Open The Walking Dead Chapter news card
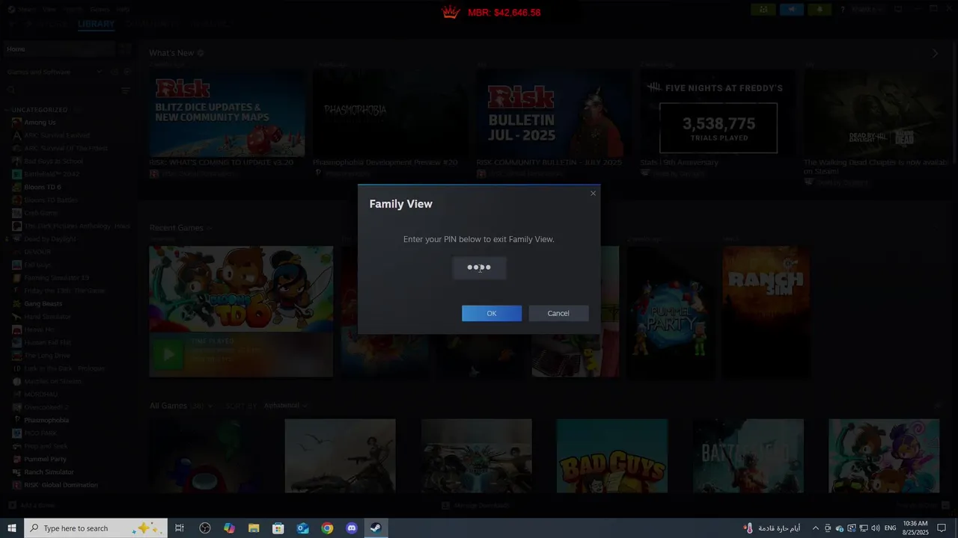958x538 pixels. 876,114
